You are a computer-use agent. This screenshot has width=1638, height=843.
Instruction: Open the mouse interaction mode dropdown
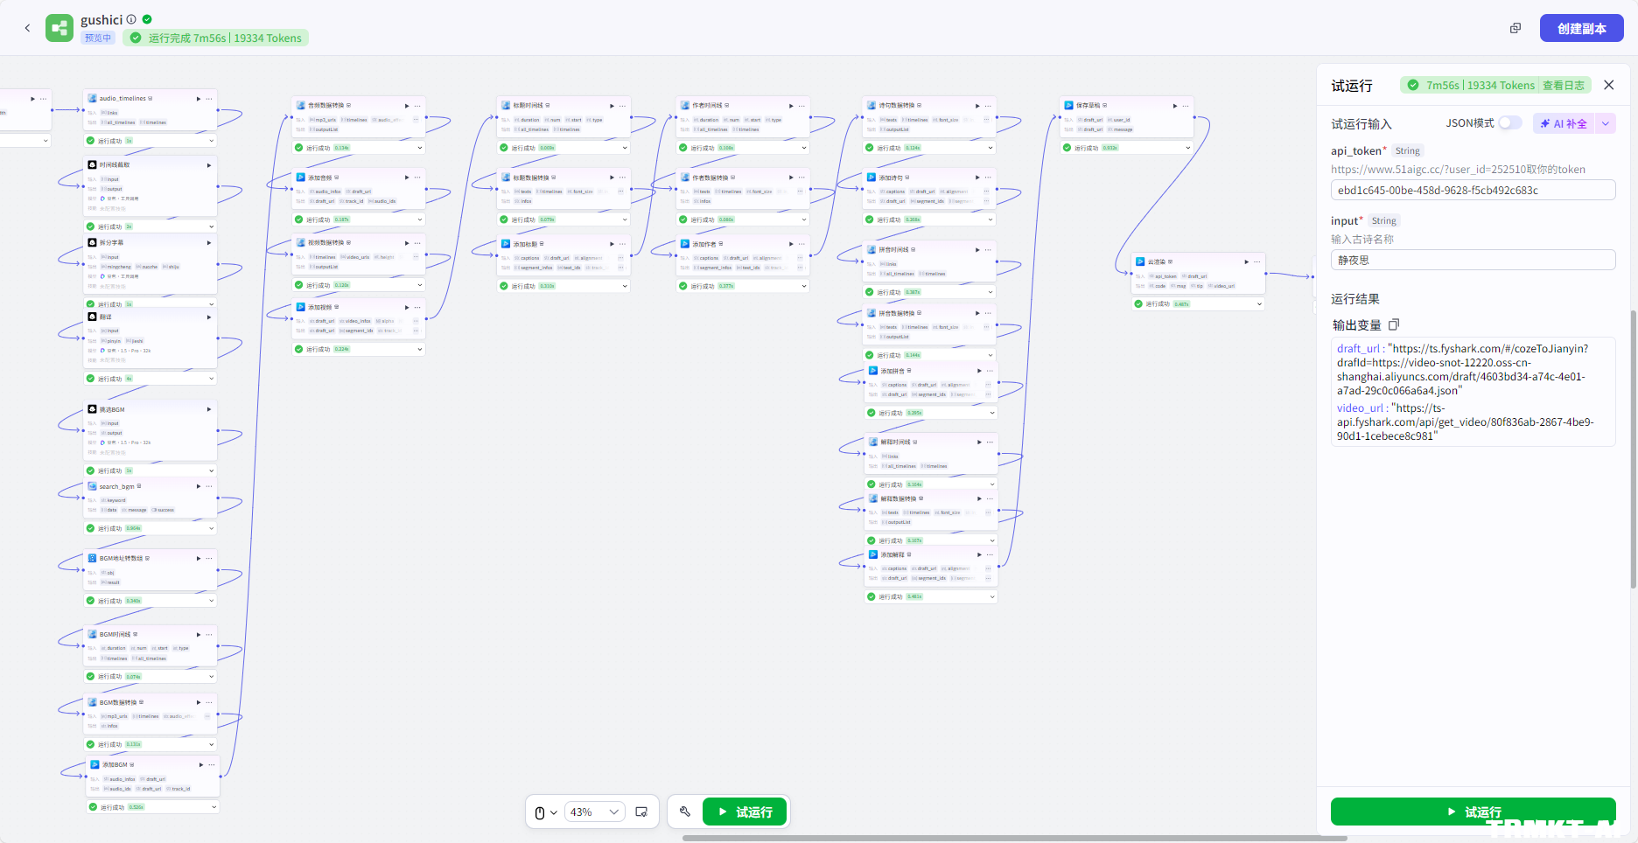[545, 812]
